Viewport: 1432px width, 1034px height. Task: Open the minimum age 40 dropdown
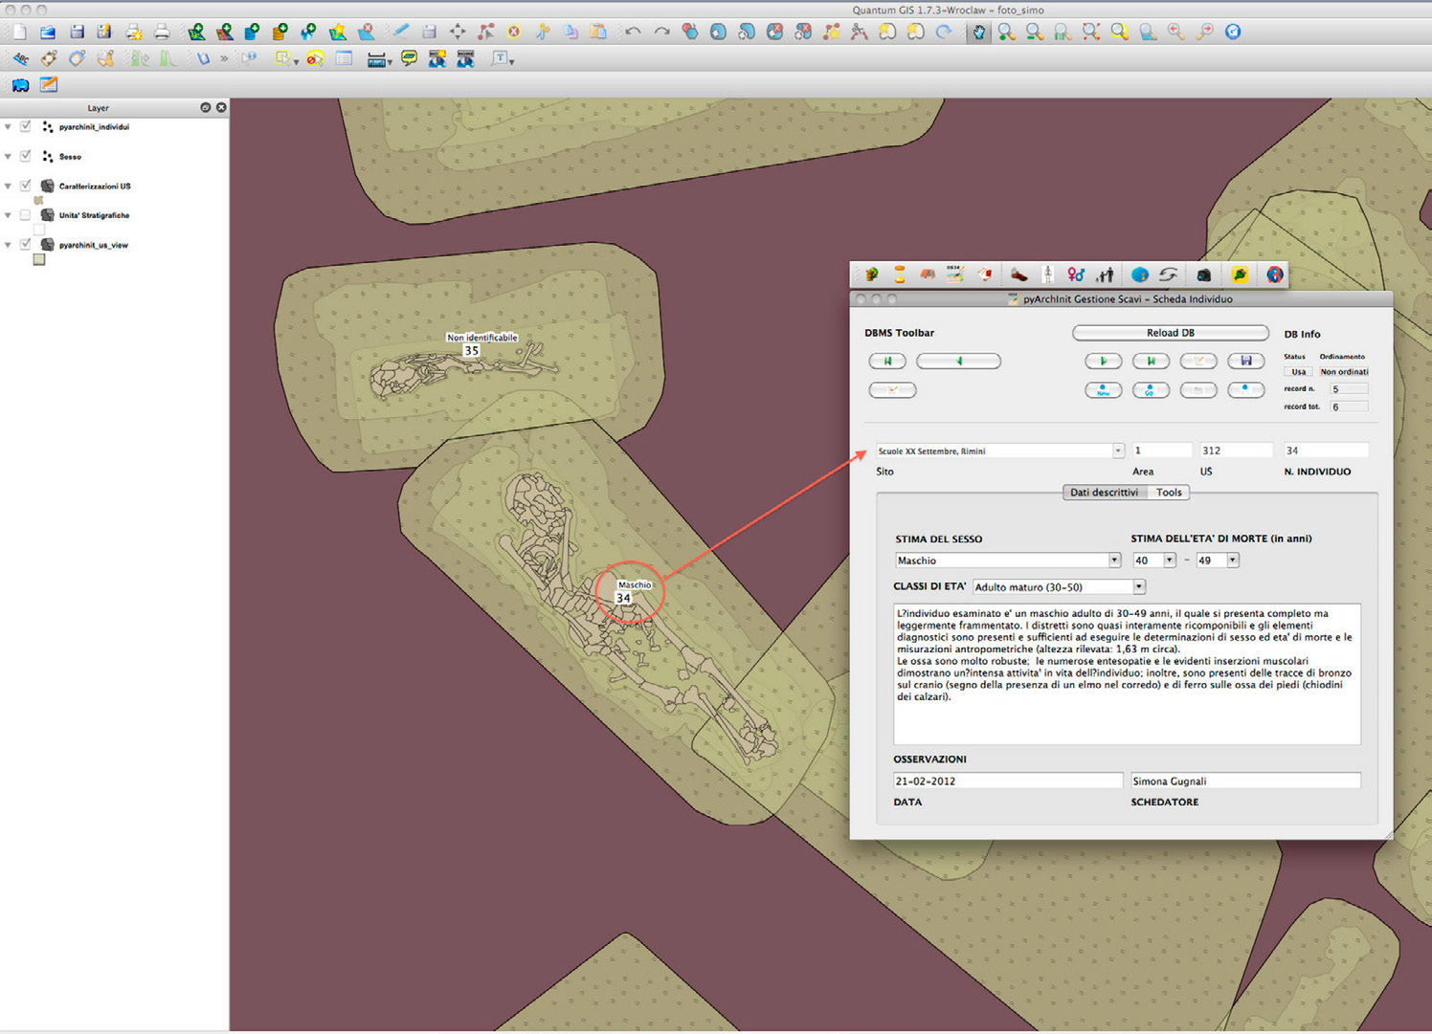point(1169,561)
